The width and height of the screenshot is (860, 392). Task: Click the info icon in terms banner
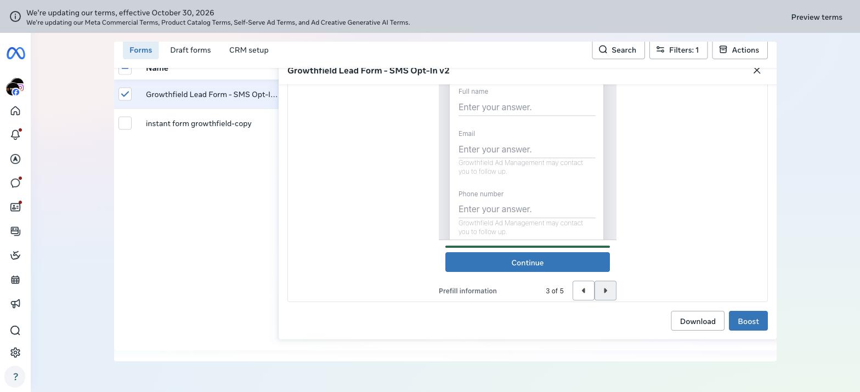pos(15,16)
